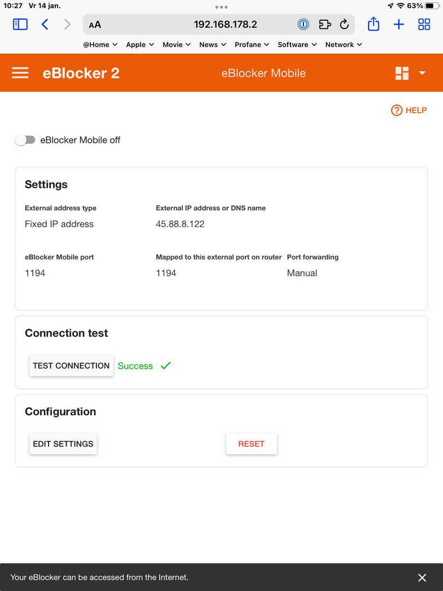Click the 'Settings' card heading
443x591 pixels.
pos(46,184)
